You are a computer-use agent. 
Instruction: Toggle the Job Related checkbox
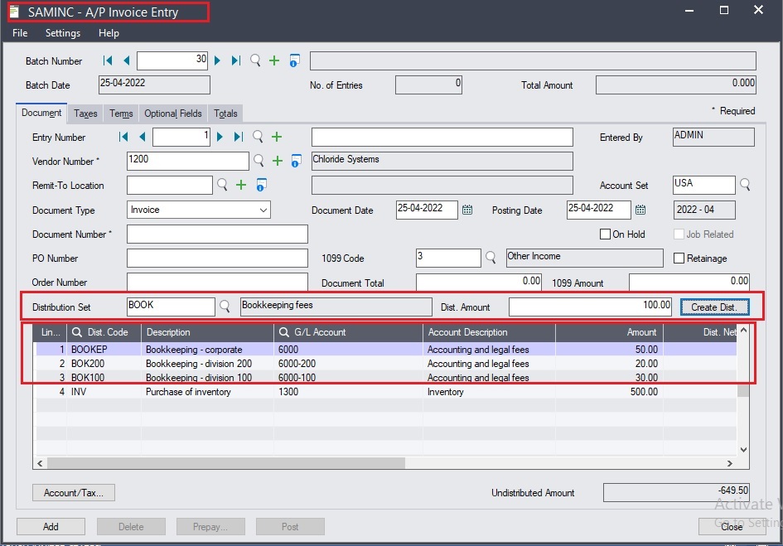click(x=679, y=234)
